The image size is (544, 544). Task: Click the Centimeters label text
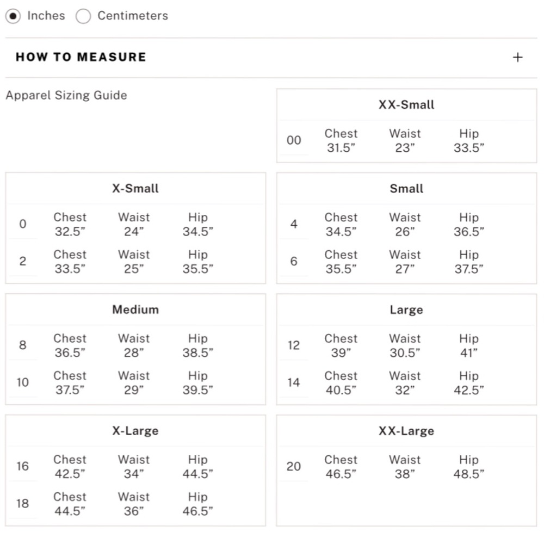(x=133, y=16)
